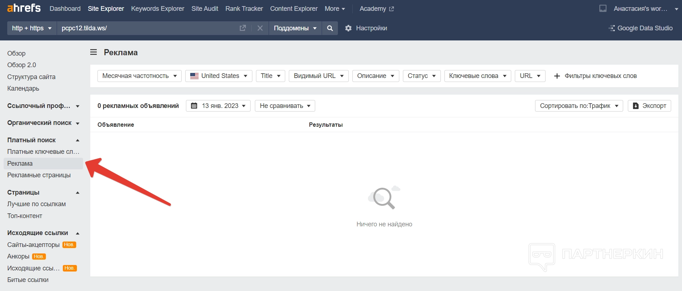The image size is (682, 291).
Task: Open Google Data Studio integration
Action: pyautogui.click(x=640, y=28)
